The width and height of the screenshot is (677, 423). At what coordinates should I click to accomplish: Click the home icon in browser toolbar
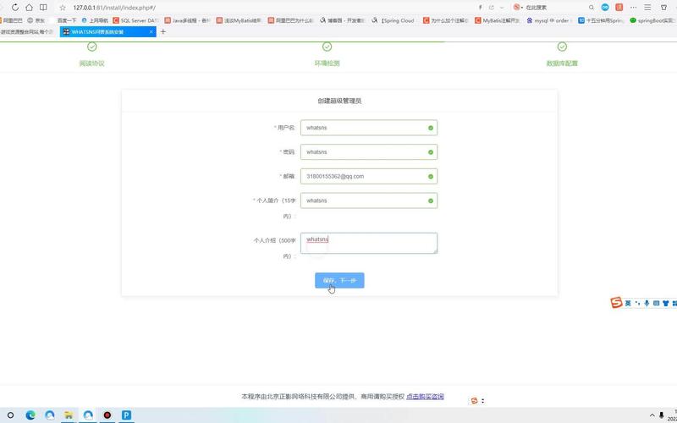click(x=29, y=8)
